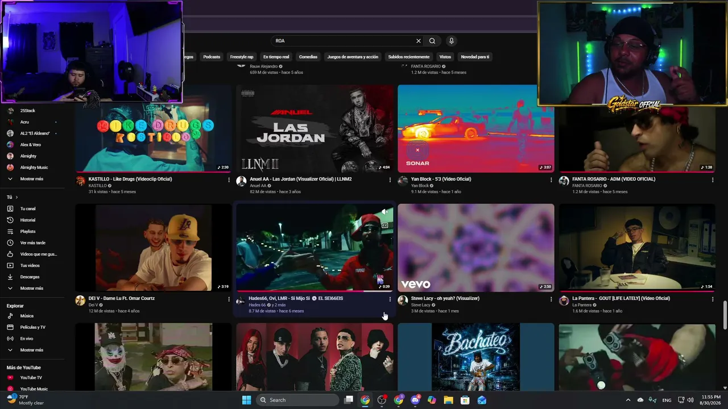Open the Yan Block - 5'3 title
Screen dimensions: 728x409
441,179
